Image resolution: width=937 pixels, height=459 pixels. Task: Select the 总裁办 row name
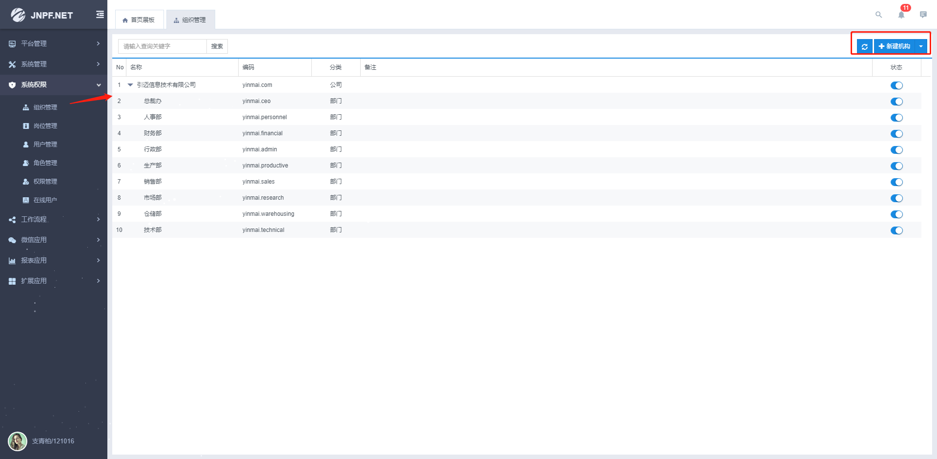pyautogui.click(x=153, y=101)
